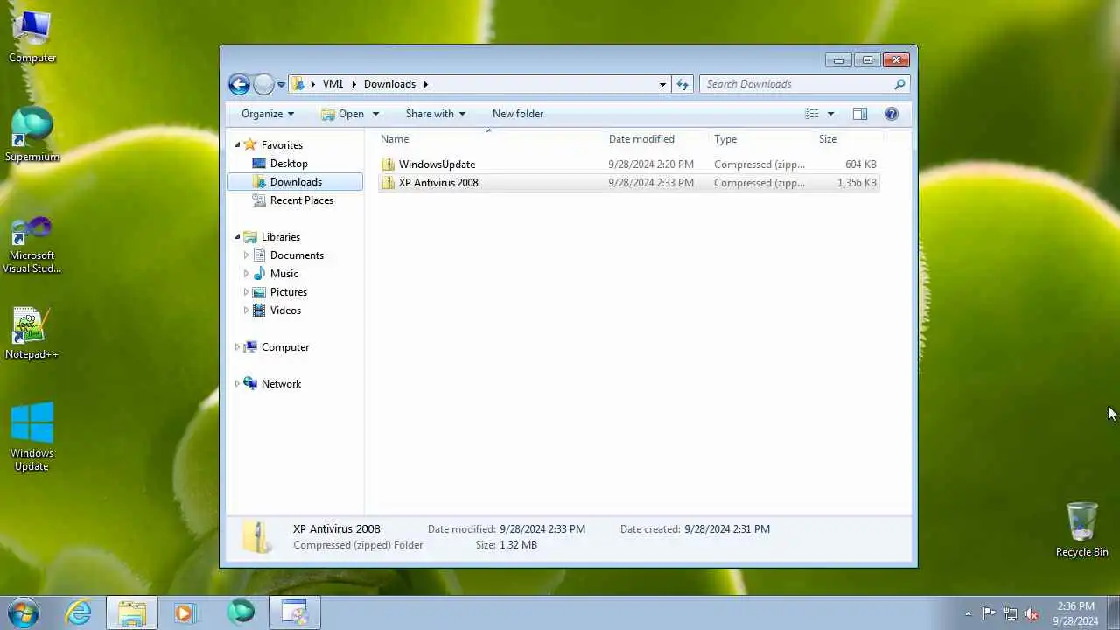Click the Supermium taskbar icon
This screenshot has width=1120, height=630.
(241, 612)
